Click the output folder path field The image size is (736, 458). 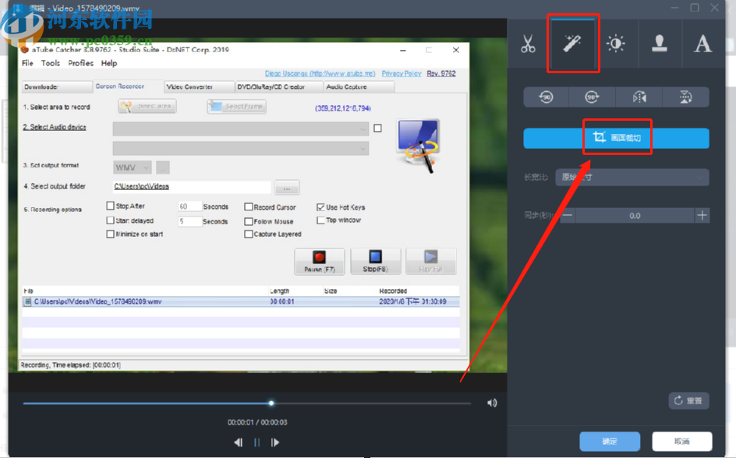coord(192,187)
